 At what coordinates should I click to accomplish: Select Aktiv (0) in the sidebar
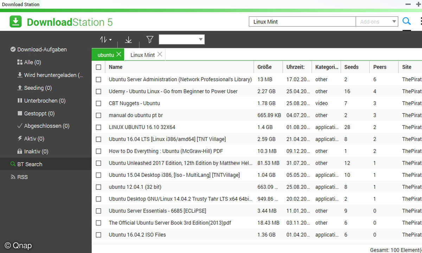31,138
